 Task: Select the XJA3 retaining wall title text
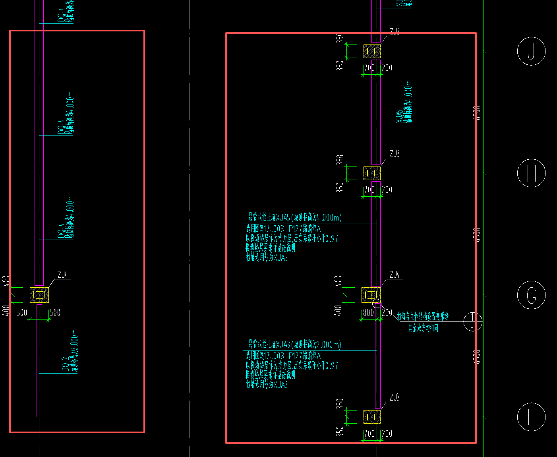[294, 345]
